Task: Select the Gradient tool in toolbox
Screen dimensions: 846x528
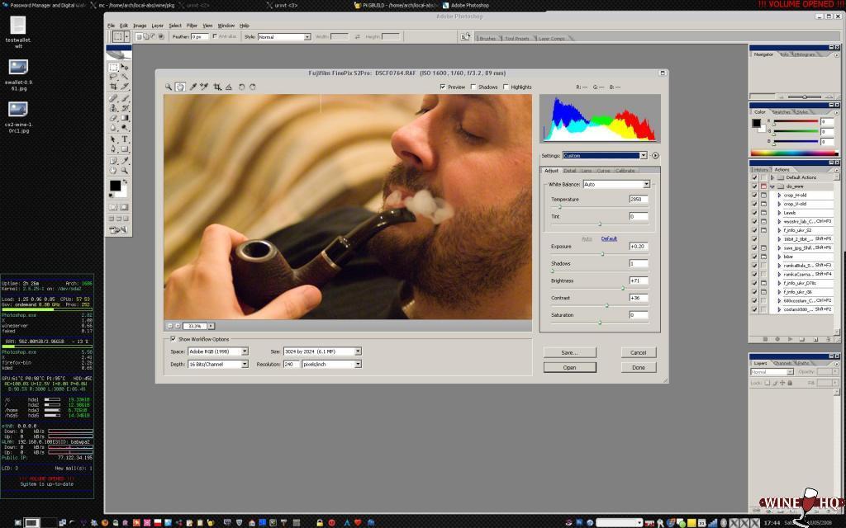Action: coord(125,118)
